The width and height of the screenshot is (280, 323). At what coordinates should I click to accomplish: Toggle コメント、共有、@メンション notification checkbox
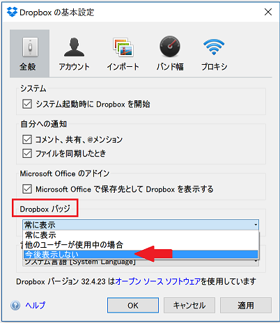pyautogui.click(x=27, y=140)
